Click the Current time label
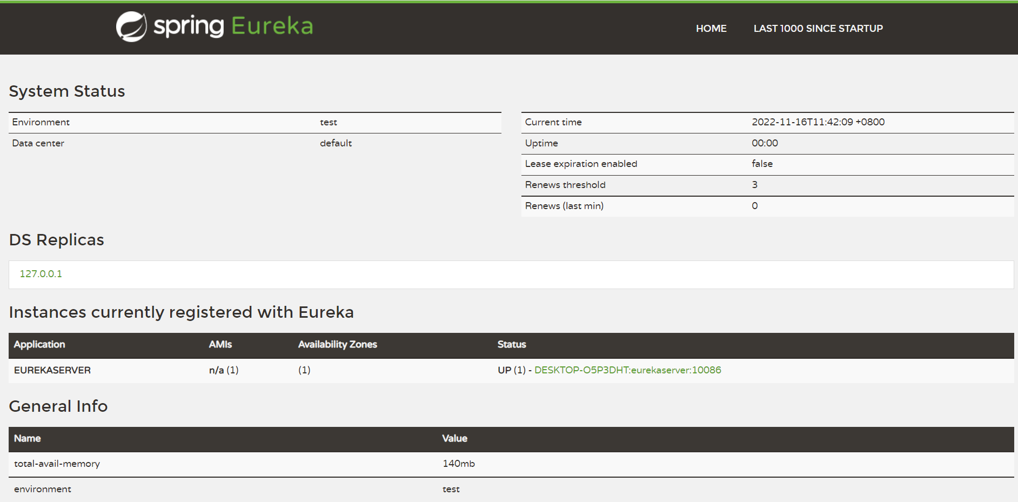The width and height of the screenshot is (1018, 502). pyautogui.click(x=553, y=122)
